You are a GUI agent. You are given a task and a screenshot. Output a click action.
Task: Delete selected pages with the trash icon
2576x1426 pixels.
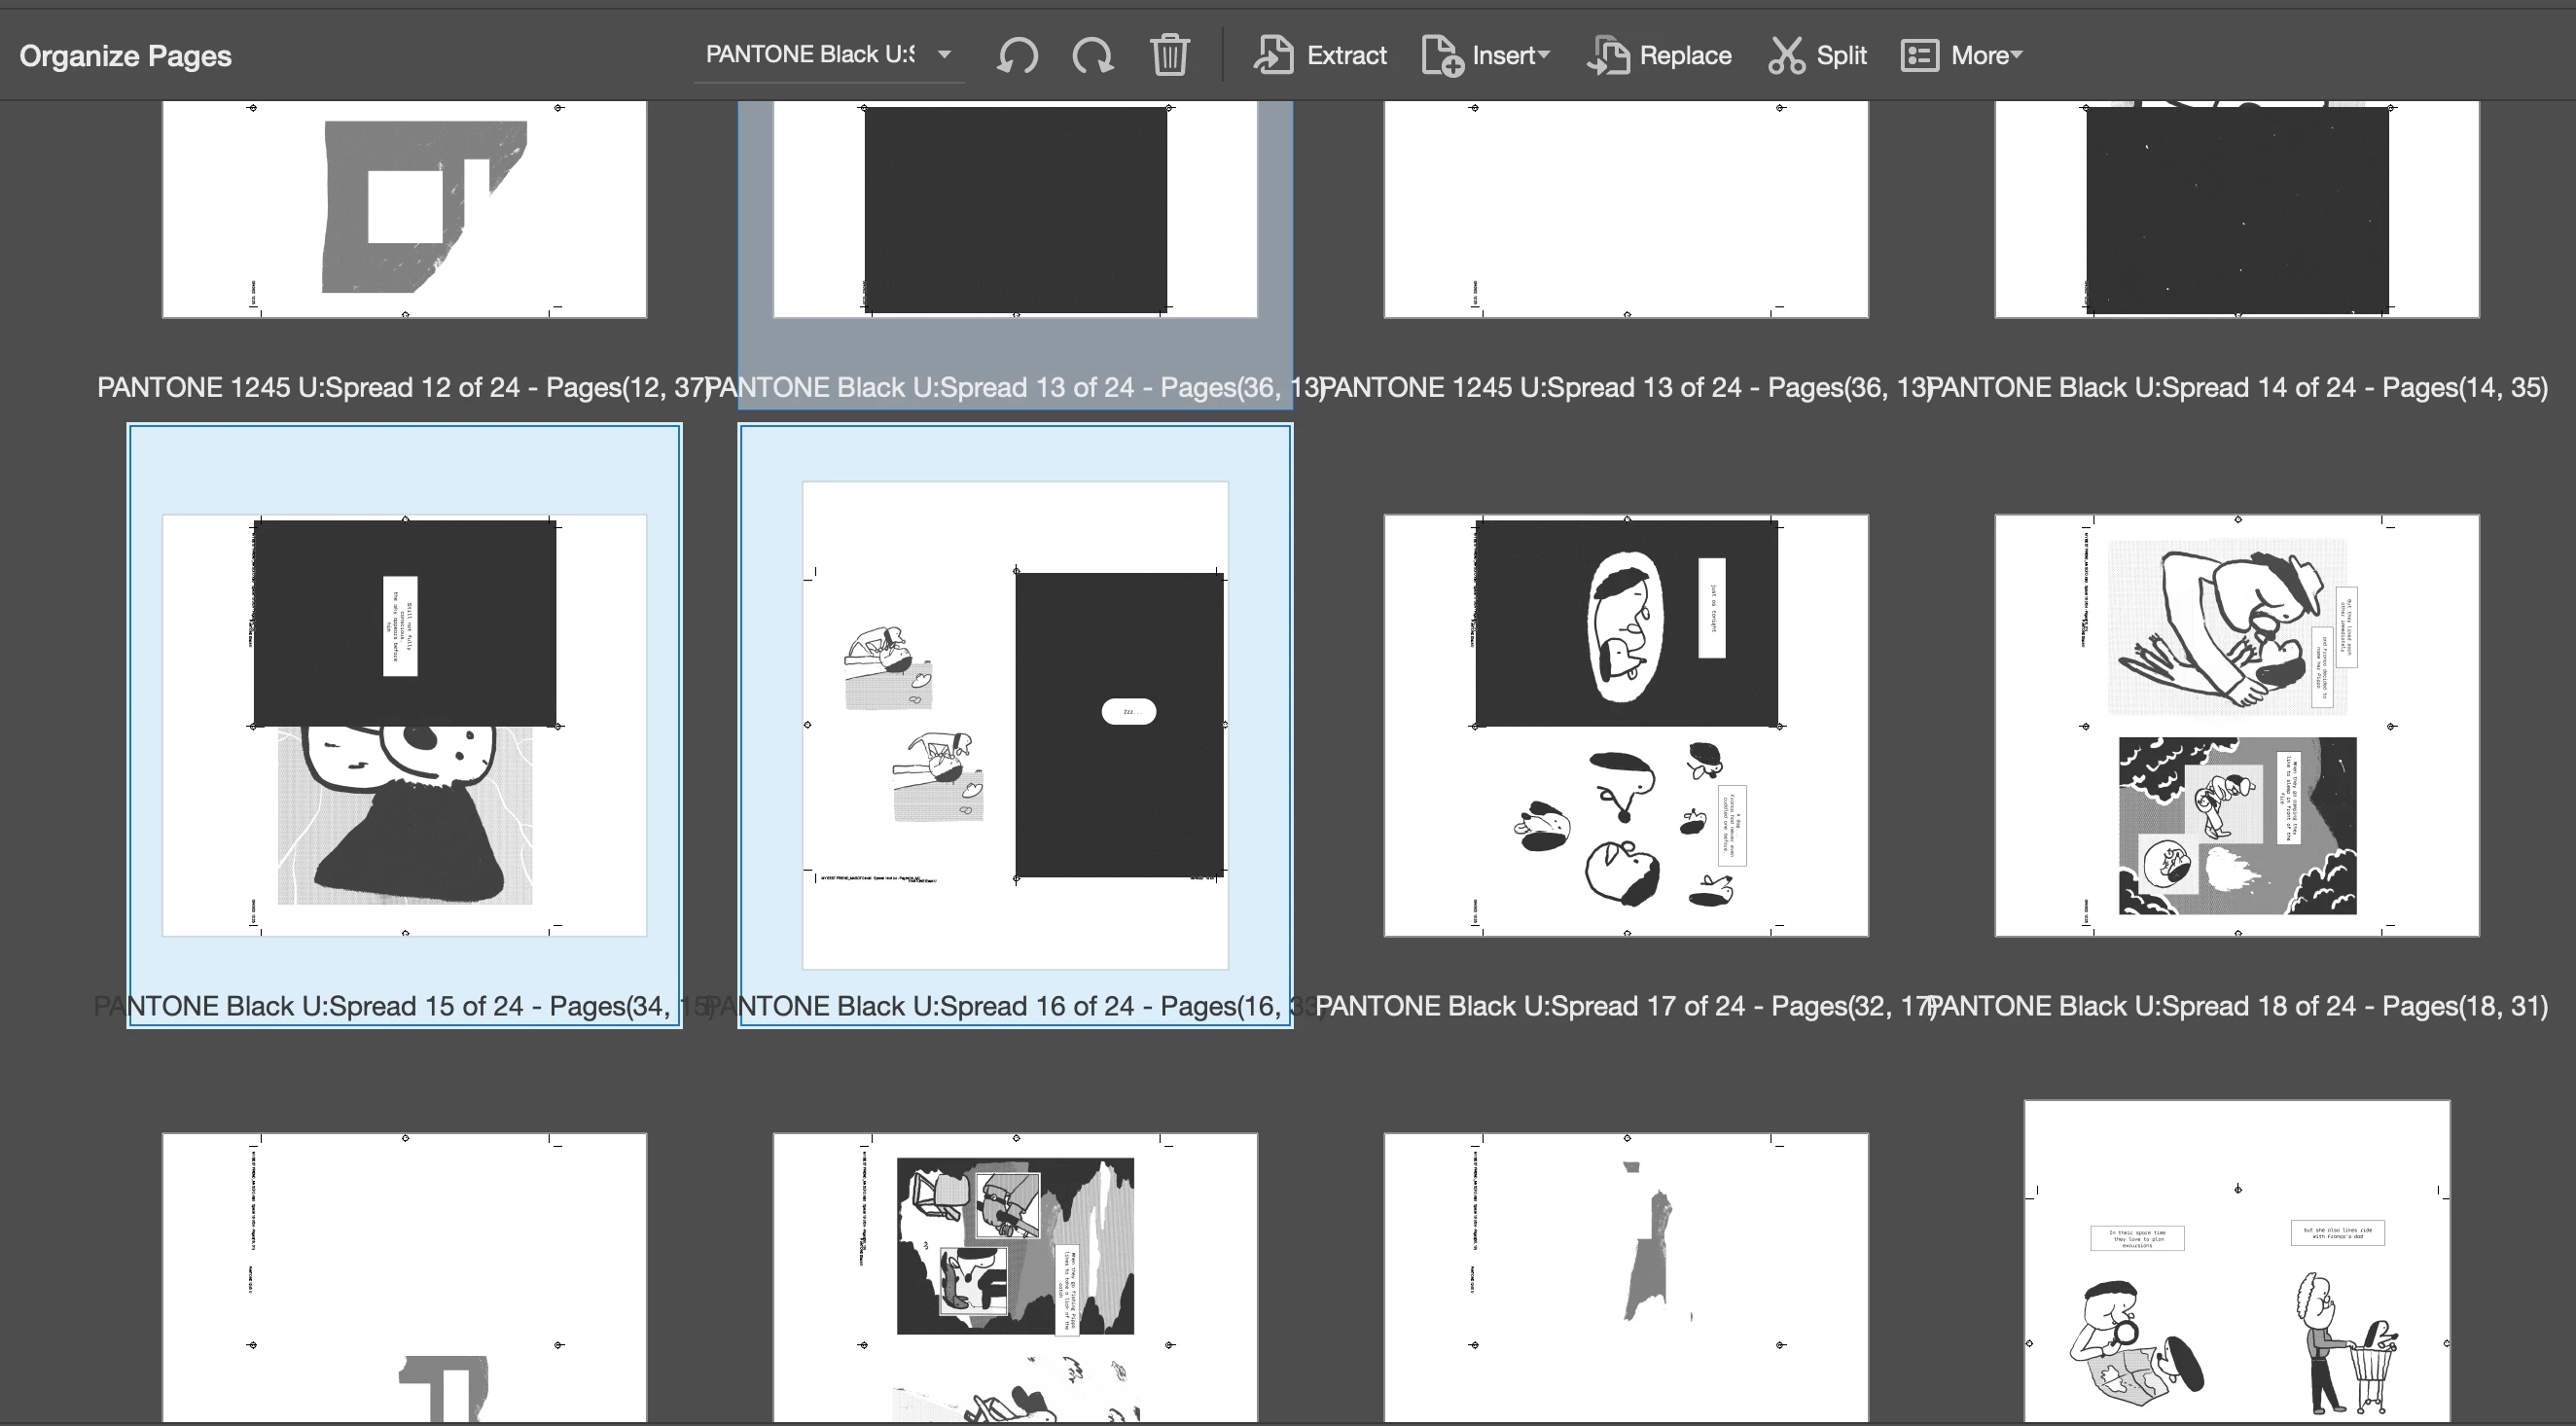coord(1169,55)
